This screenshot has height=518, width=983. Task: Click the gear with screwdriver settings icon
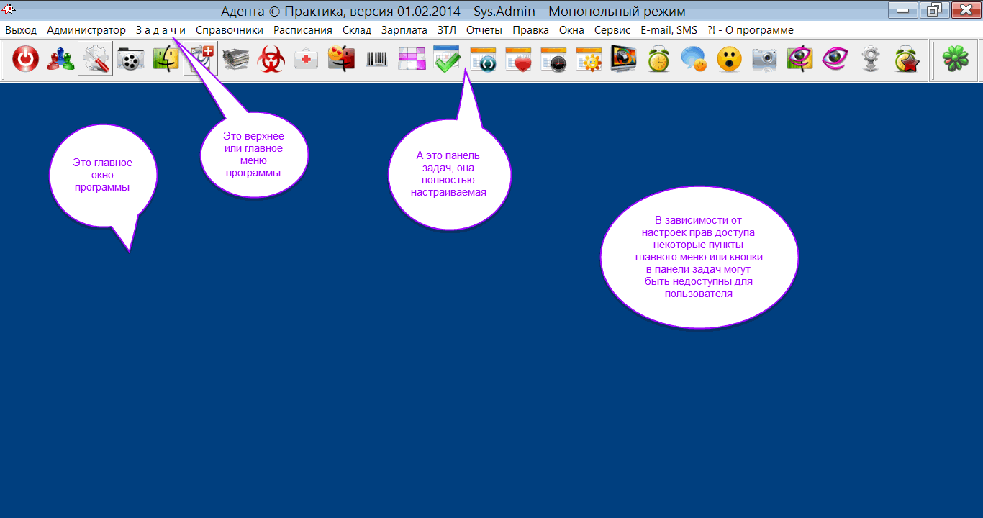[x=96, y=60]
